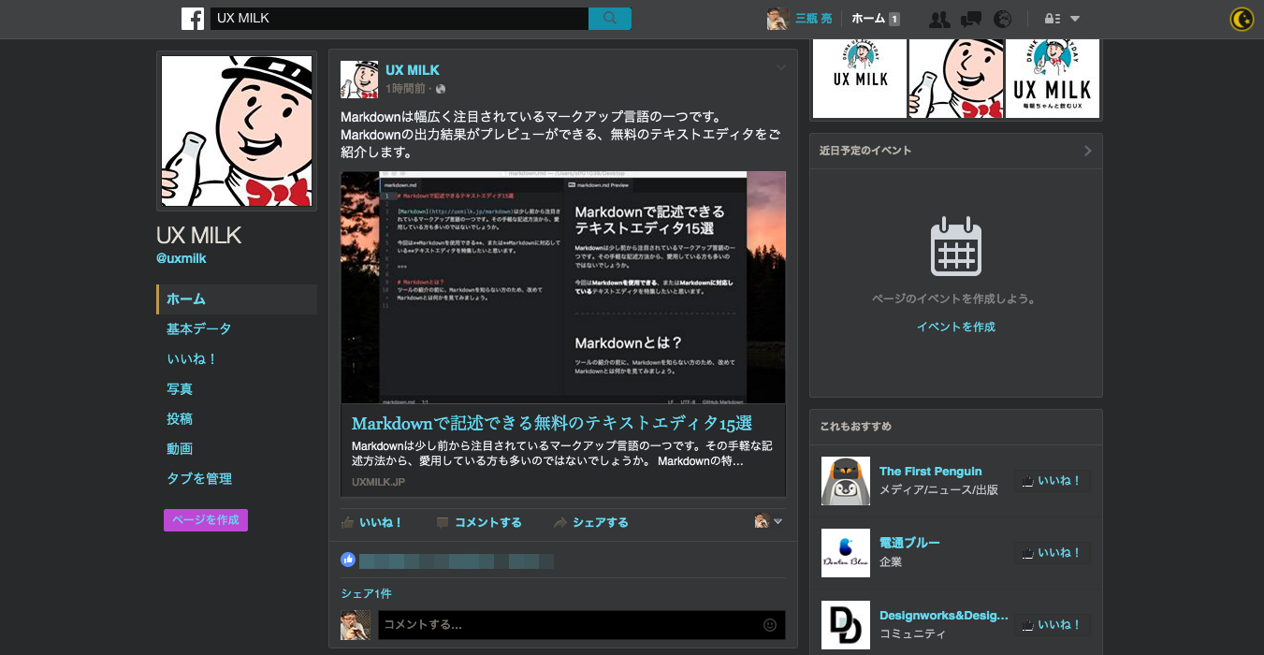Click the calendar icon in events panel

tap(955, 247)
